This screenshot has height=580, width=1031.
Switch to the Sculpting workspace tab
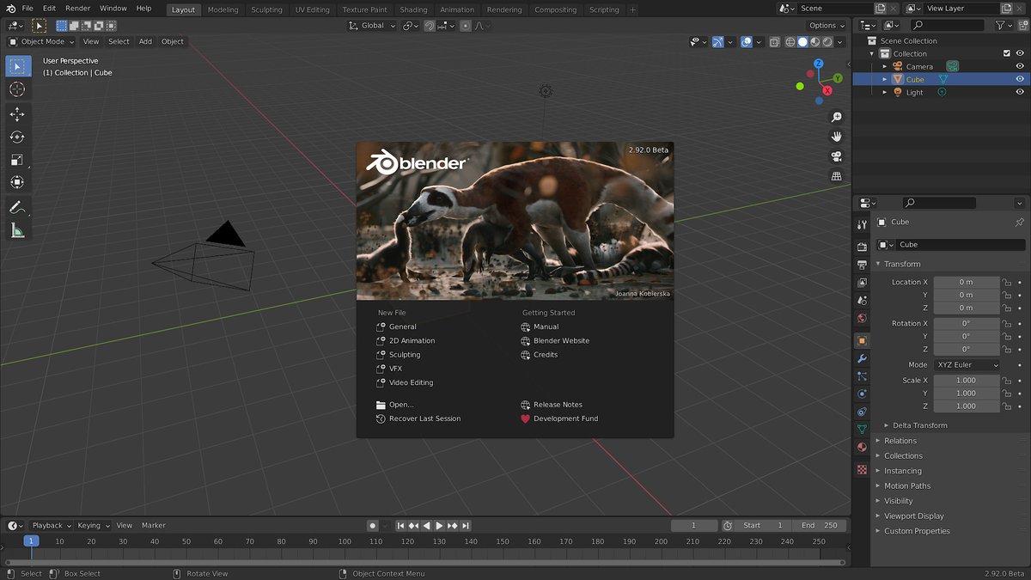(266, 9)
